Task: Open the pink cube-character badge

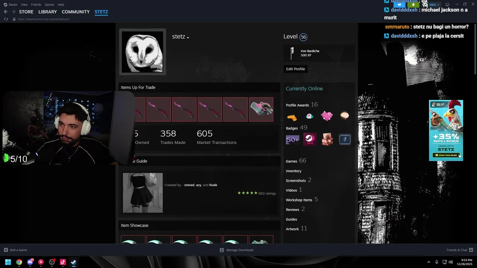Action: pyautogui.click(x=327, y=140)
